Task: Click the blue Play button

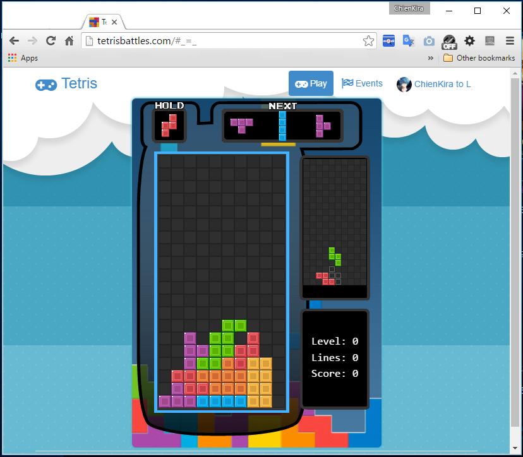Action: click(311, 83)
